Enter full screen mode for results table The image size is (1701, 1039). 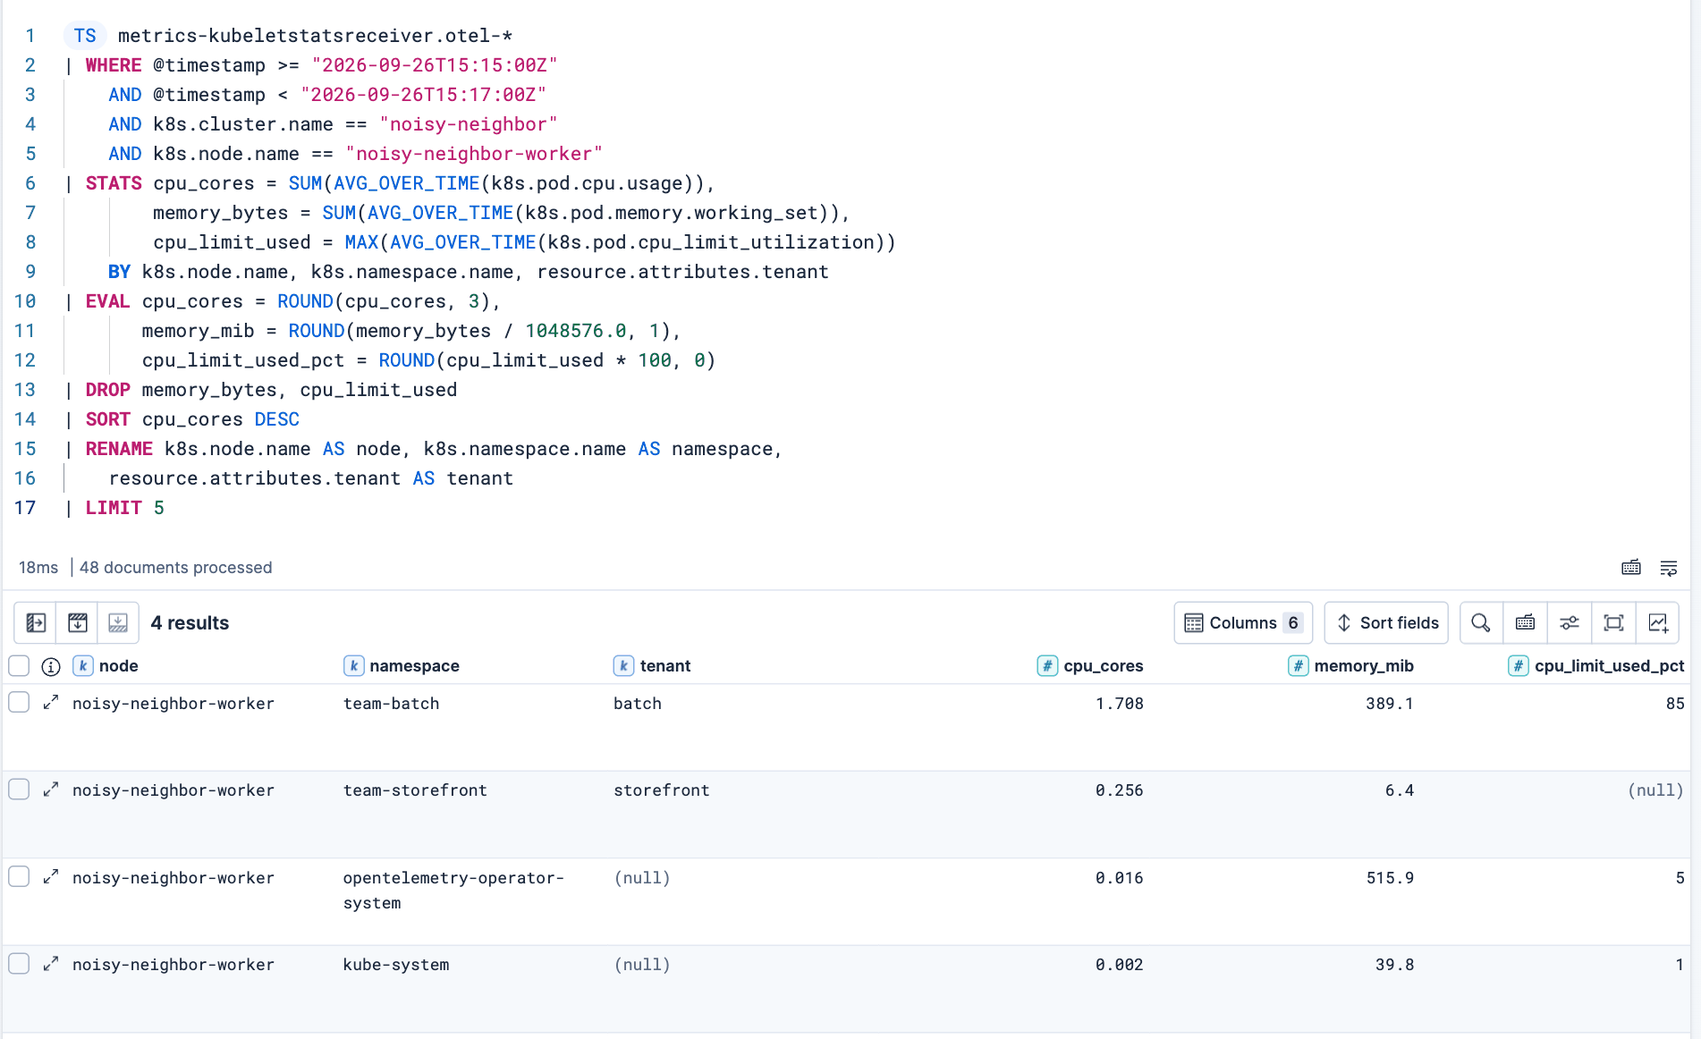click(1613, 623)
